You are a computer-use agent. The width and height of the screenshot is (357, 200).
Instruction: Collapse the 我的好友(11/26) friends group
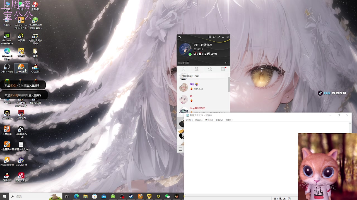click(x=180, y=76)
